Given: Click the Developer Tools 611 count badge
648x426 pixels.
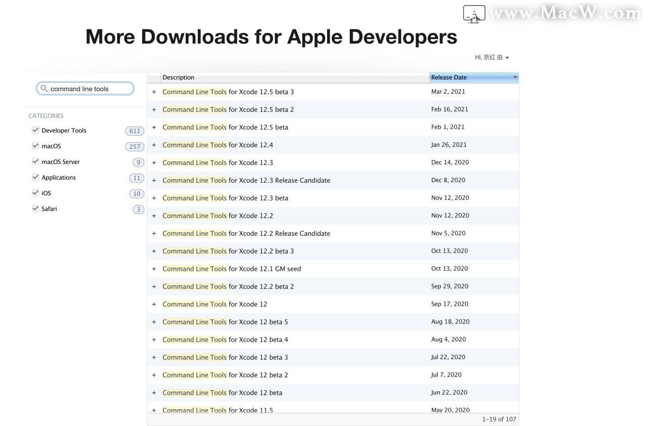Looking at the screenshot, I should 135,131.
